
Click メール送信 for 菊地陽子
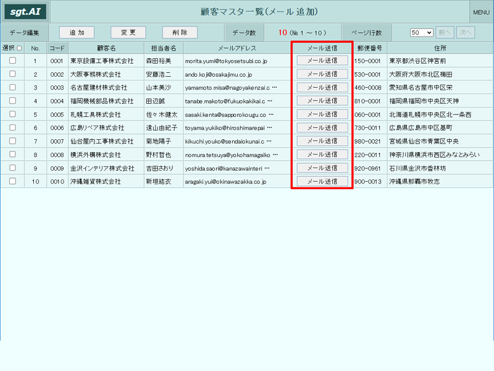322,141
